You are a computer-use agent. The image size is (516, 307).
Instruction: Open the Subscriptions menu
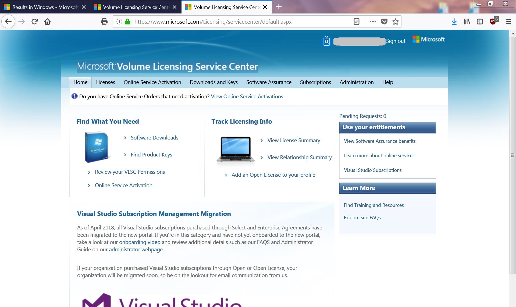click(315, 82)
